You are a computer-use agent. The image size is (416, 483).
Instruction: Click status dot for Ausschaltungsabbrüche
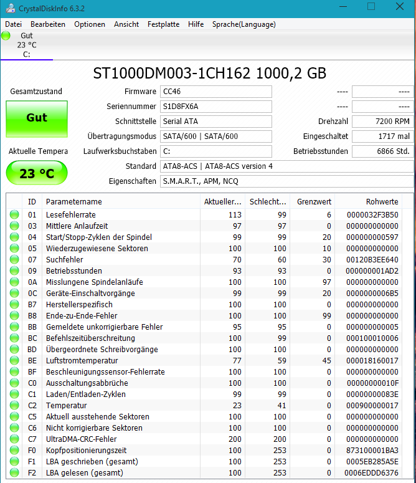(x=14, y=383)
